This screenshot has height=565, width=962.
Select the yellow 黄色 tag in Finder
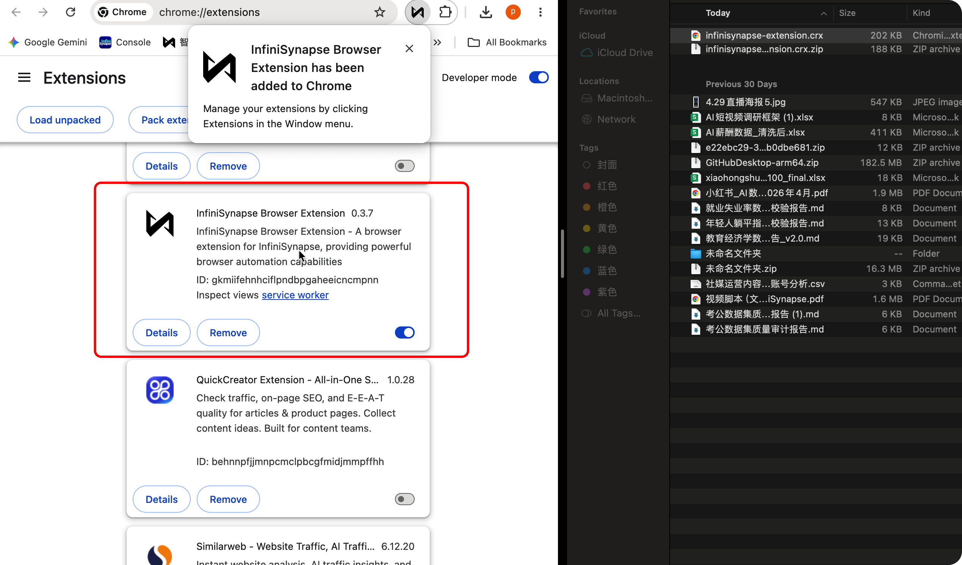pyautogui.click(x=600, y=228)
